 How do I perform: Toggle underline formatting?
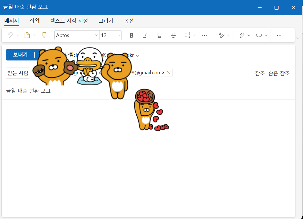tap(159, 35)
